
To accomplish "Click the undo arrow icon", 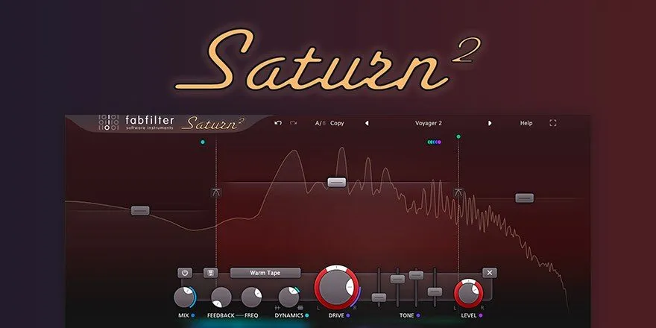I will click(x=278, y=123).
